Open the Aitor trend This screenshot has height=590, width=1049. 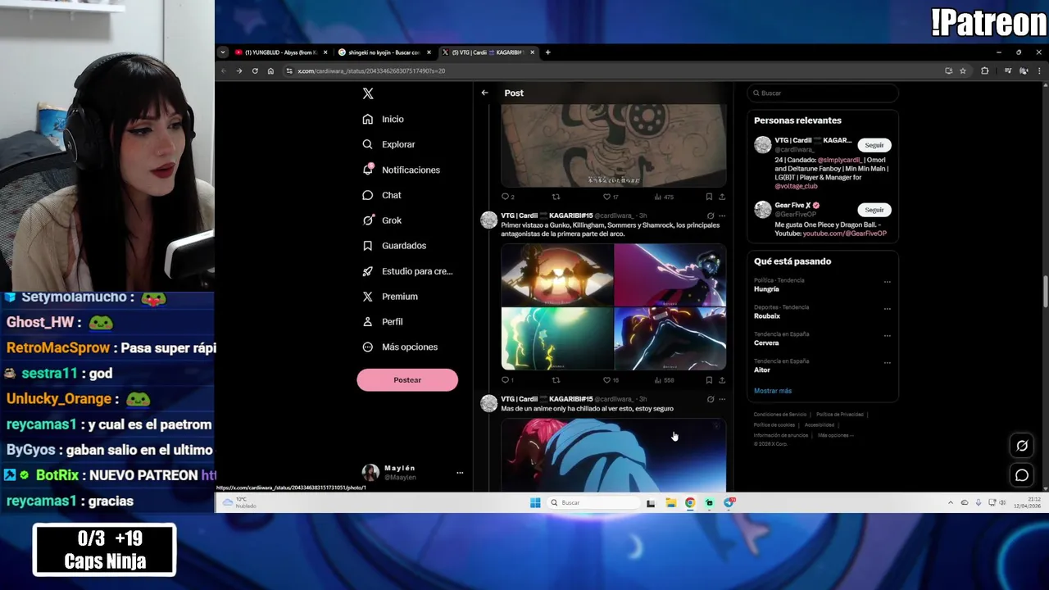[x=762, y=370]
